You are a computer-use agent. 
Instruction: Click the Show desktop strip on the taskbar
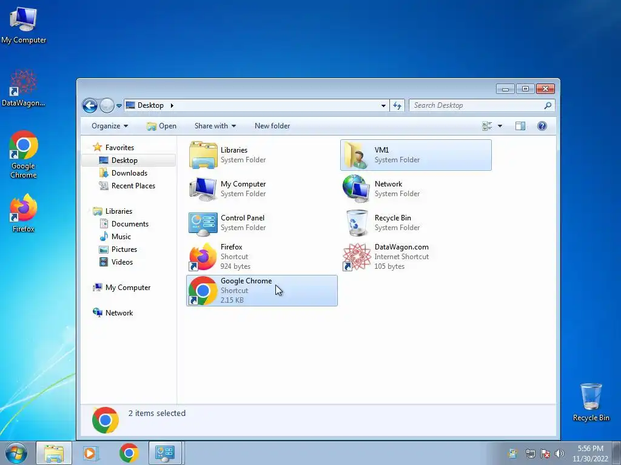click(617, 453)
